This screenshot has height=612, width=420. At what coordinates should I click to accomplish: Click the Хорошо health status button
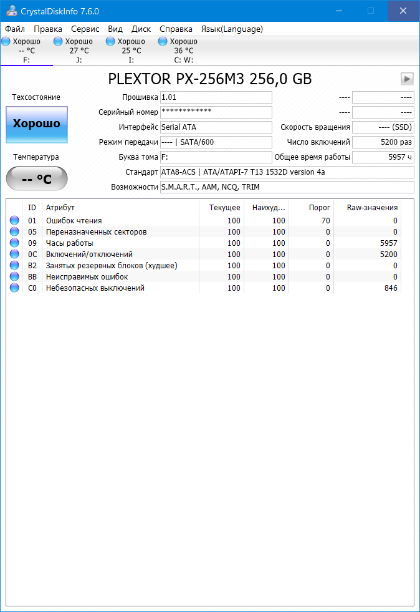pyautogui.click(x=37, y=125)
